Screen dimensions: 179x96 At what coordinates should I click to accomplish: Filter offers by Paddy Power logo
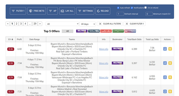118,31
